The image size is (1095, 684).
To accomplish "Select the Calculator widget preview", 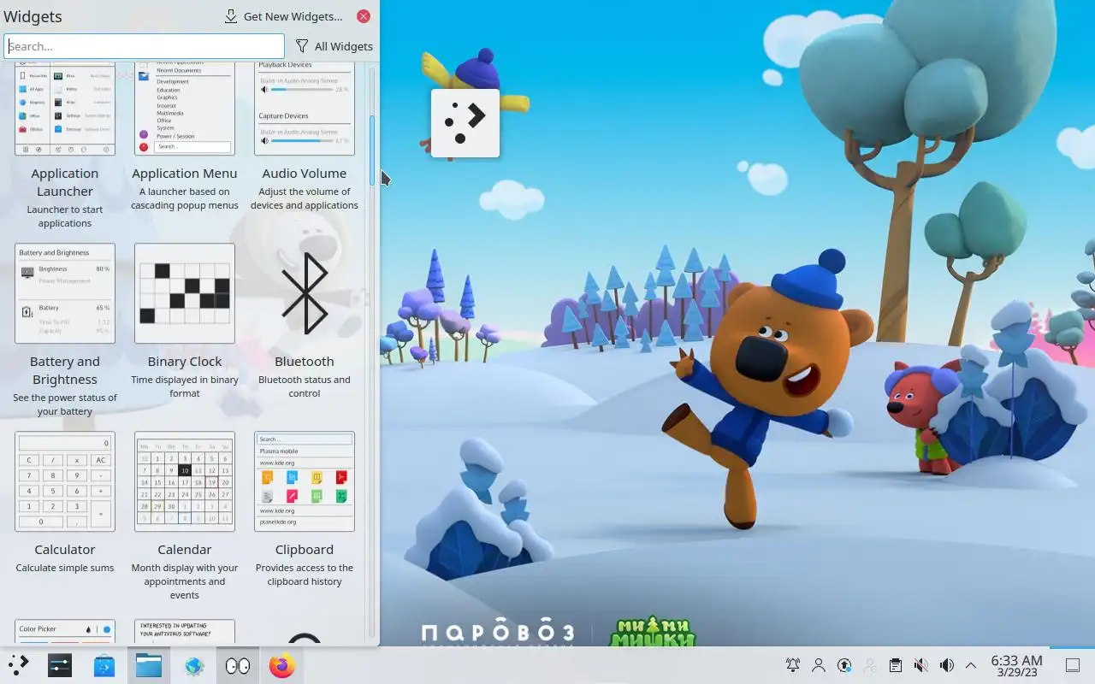I will click(x=65, y=481).
